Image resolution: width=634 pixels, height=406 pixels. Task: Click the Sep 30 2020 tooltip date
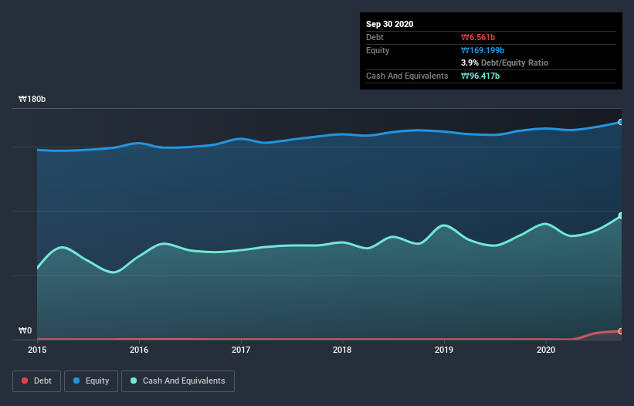389,24
